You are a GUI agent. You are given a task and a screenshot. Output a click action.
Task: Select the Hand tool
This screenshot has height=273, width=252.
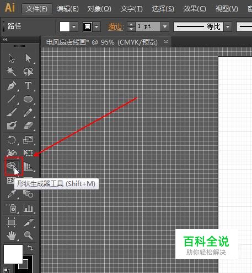12,236
